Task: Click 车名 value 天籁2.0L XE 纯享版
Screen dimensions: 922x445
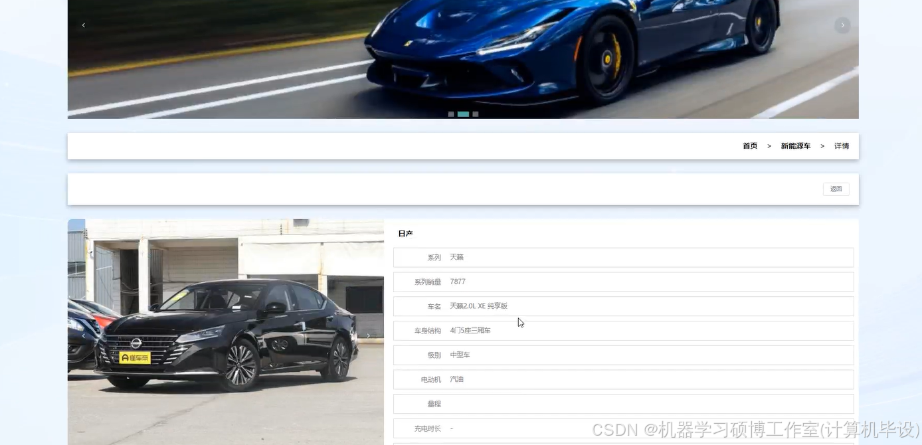Action: click(x=478, y=306)
